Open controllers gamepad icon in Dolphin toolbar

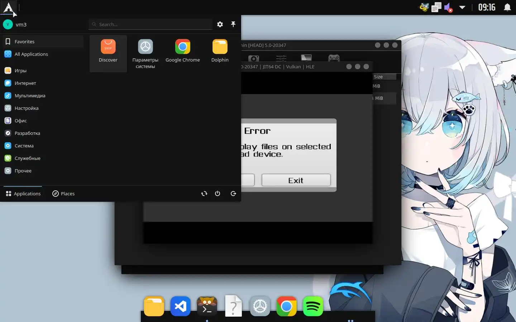click(x=334, y=58)
